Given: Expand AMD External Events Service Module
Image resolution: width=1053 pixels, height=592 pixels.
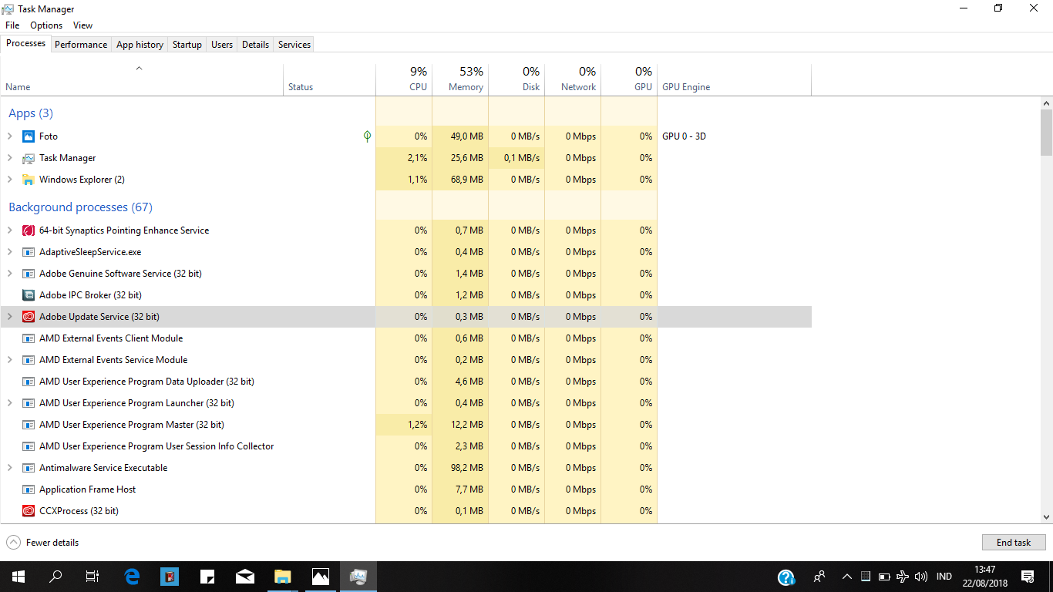Looking at the screenshot, I should coord(10,360).
